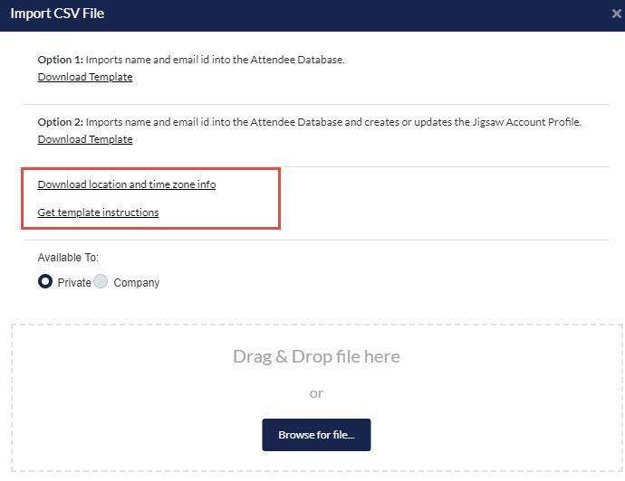625x481 pixels.
Task: Click the Available To label
Action: [68, 258]
